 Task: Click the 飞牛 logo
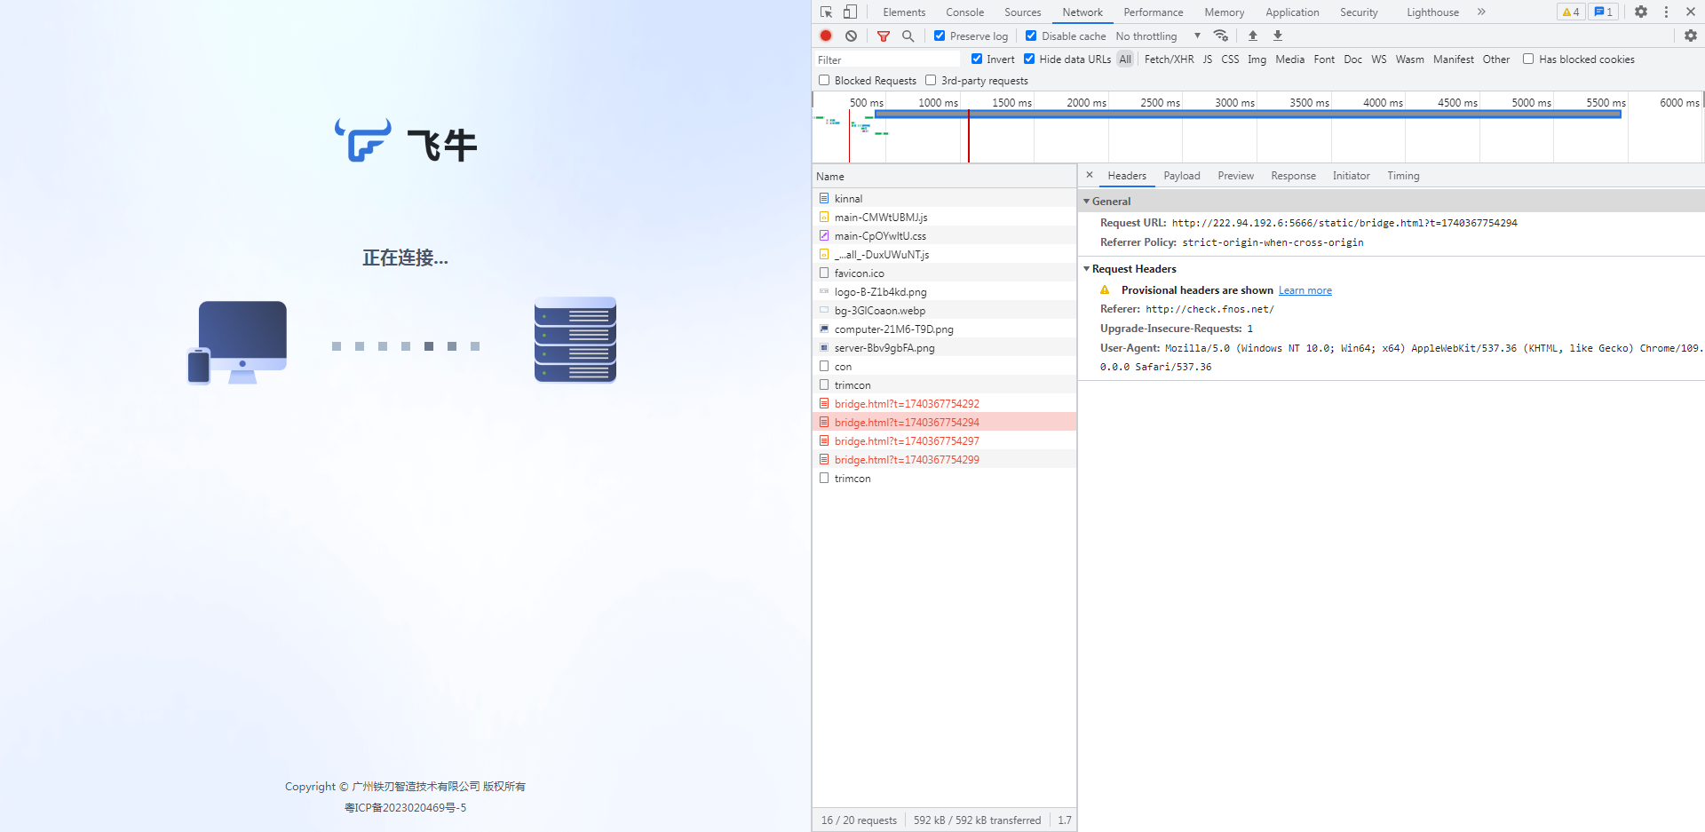click(406, 142)
